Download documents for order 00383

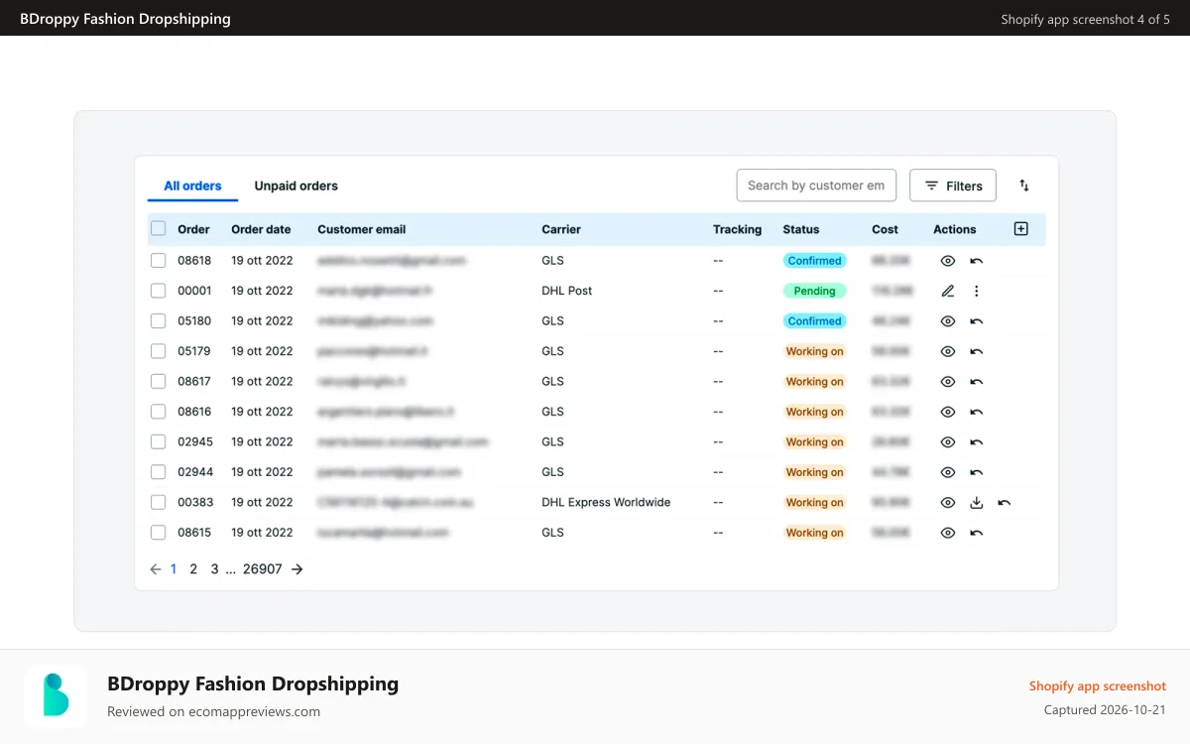pos(976,503)
